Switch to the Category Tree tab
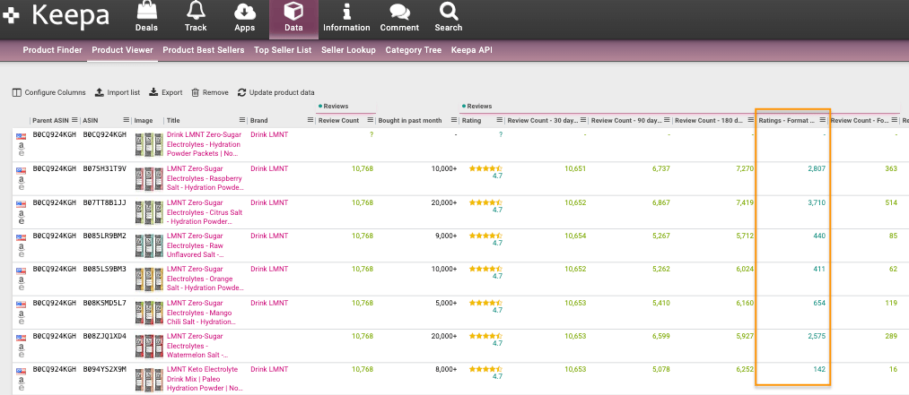 pyautogui.click(x=414, y=50)
